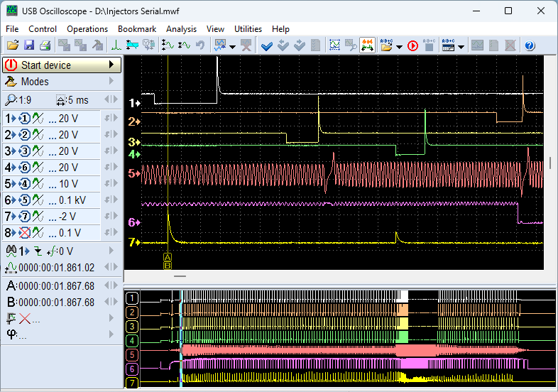This screenshot has height=392, width=558.
Task: Expand the trigger settings row showing 0 V
Action: point(111,251)
